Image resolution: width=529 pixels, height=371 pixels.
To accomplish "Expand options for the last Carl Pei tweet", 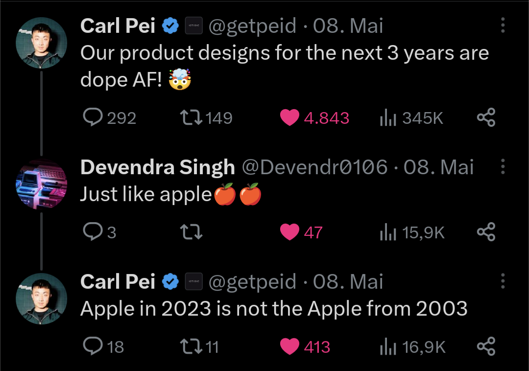I will tap(503, 281).
